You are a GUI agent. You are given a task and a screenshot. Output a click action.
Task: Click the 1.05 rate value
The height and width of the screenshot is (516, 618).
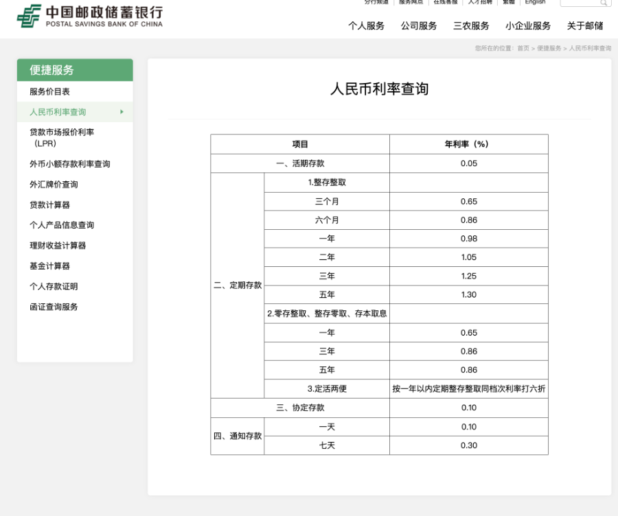tap(468, 257)
